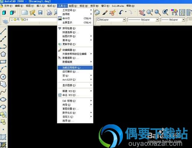Toggle the layer on/off light bulb

[12, 20]
